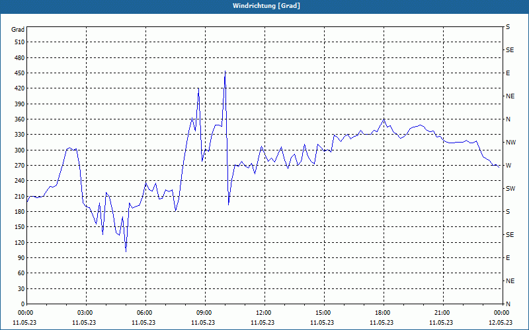Viewport: 529px width, 330px height.
Task: Pick the 390 y-axis label
Action: pyautogui.click(x=20, y=104)
